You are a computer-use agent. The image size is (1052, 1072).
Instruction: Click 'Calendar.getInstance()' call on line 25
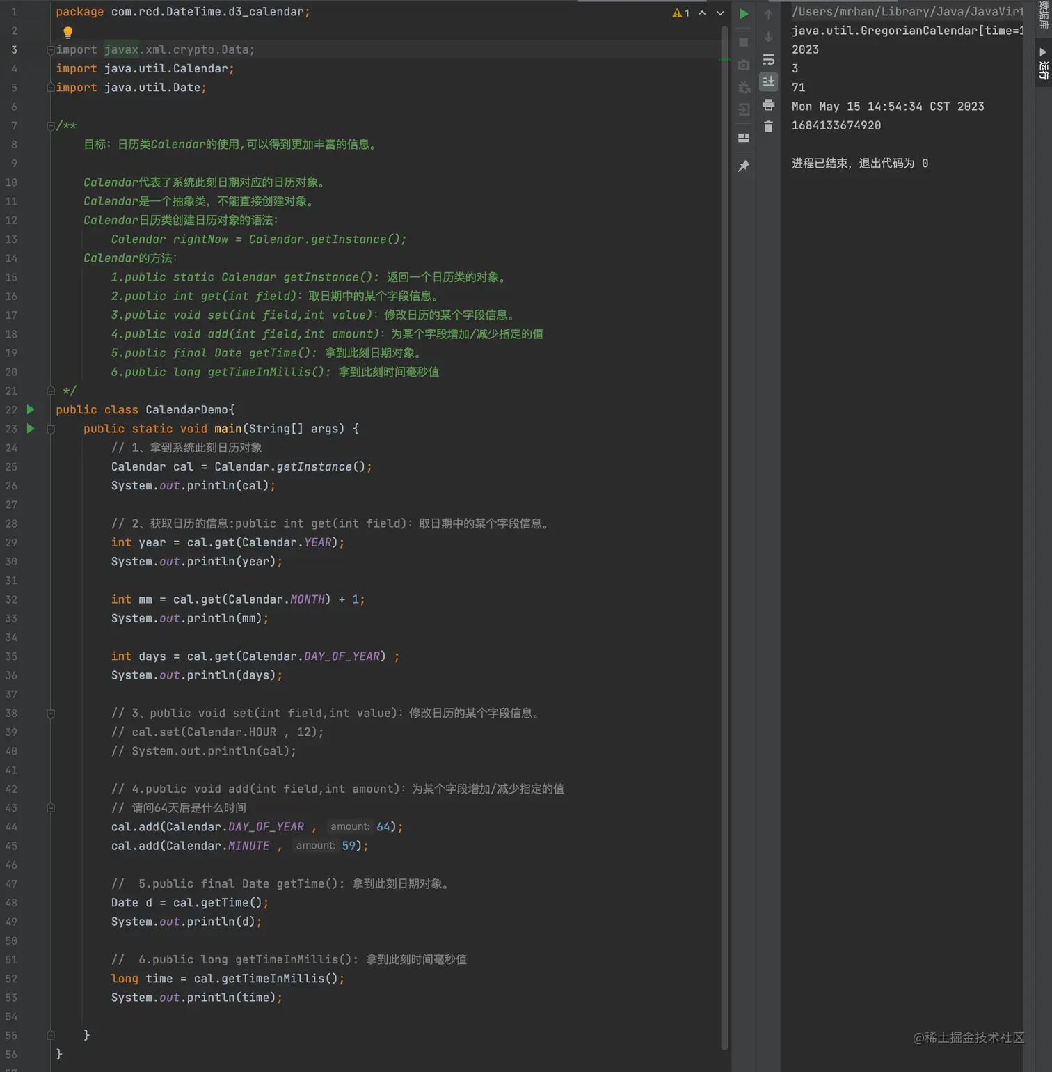289,466
